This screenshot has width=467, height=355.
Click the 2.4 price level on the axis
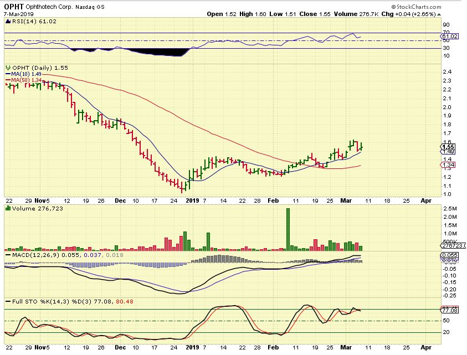(447, 72)
